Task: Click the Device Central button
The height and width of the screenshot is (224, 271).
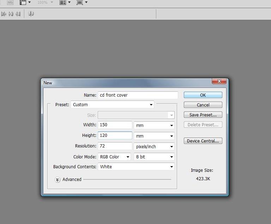Action: click(x=203, y=141)
